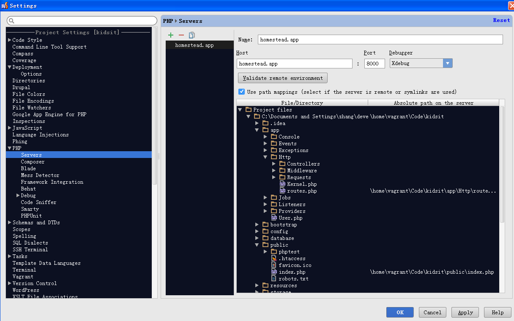Viewport: 514px width, 321px height.
Task: Select the routes.php file icon
Action: coord(282,191)
